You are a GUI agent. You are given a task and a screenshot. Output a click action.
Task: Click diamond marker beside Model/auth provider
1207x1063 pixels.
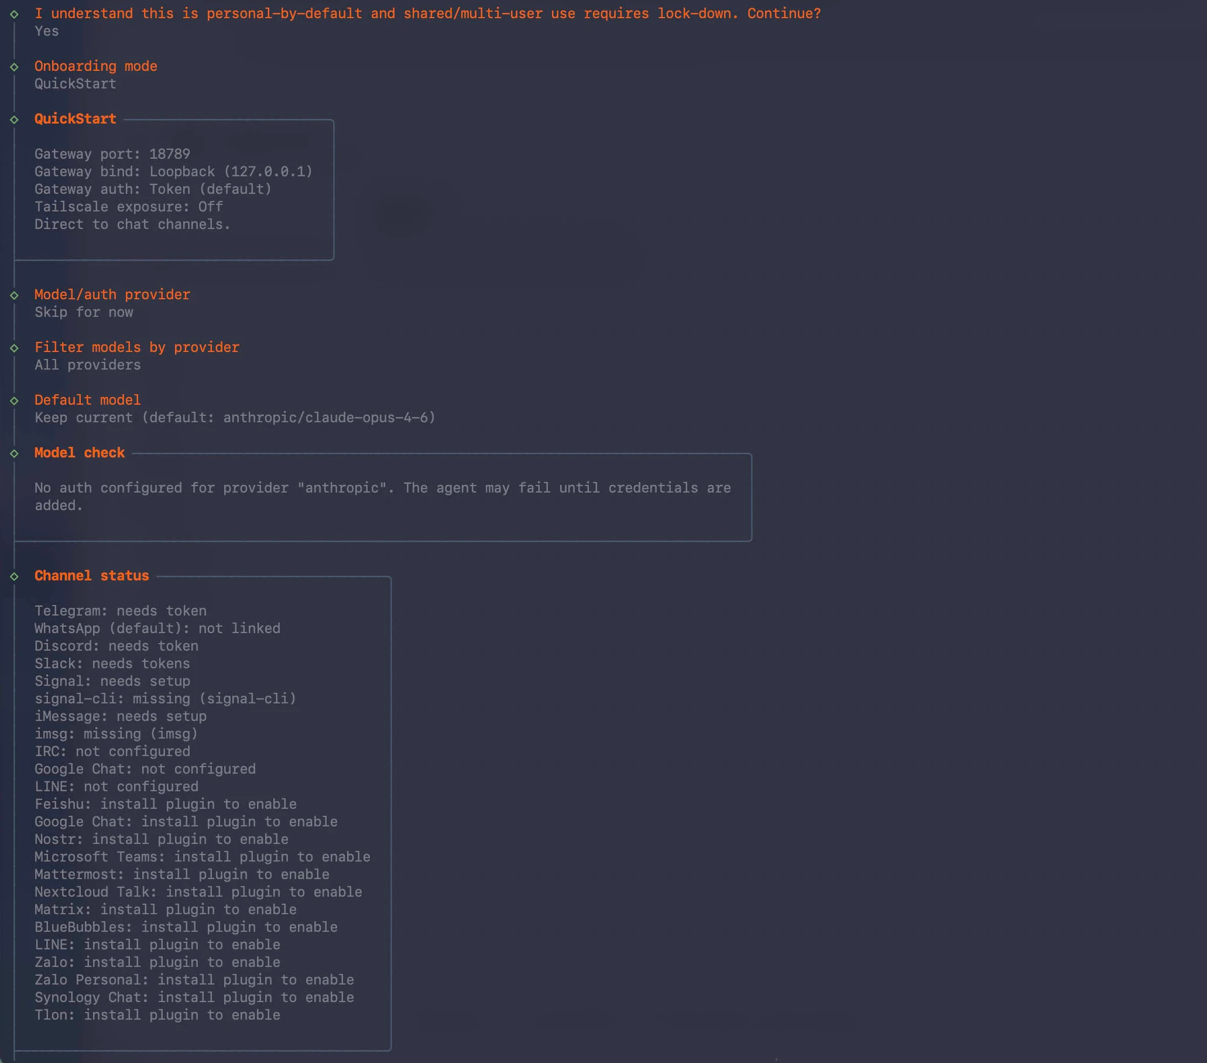tap(14, 295)
